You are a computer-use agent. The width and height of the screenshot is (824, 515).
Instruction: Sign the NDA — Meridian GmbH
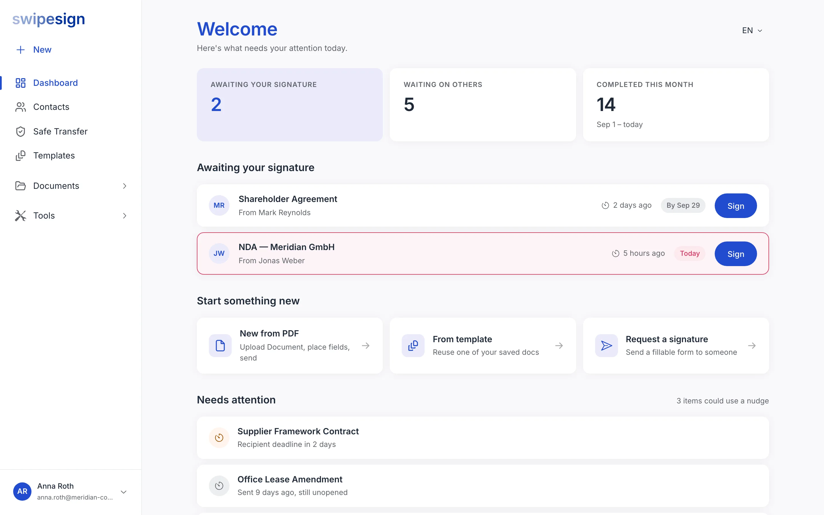pyautogui.click(x=736, y=254)
